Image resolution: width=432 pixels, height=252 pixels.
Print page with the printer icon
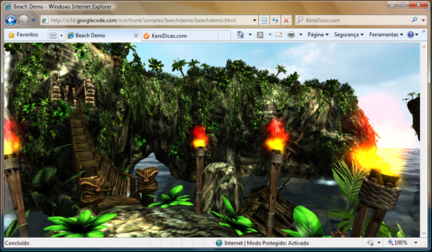pos(291,34)
